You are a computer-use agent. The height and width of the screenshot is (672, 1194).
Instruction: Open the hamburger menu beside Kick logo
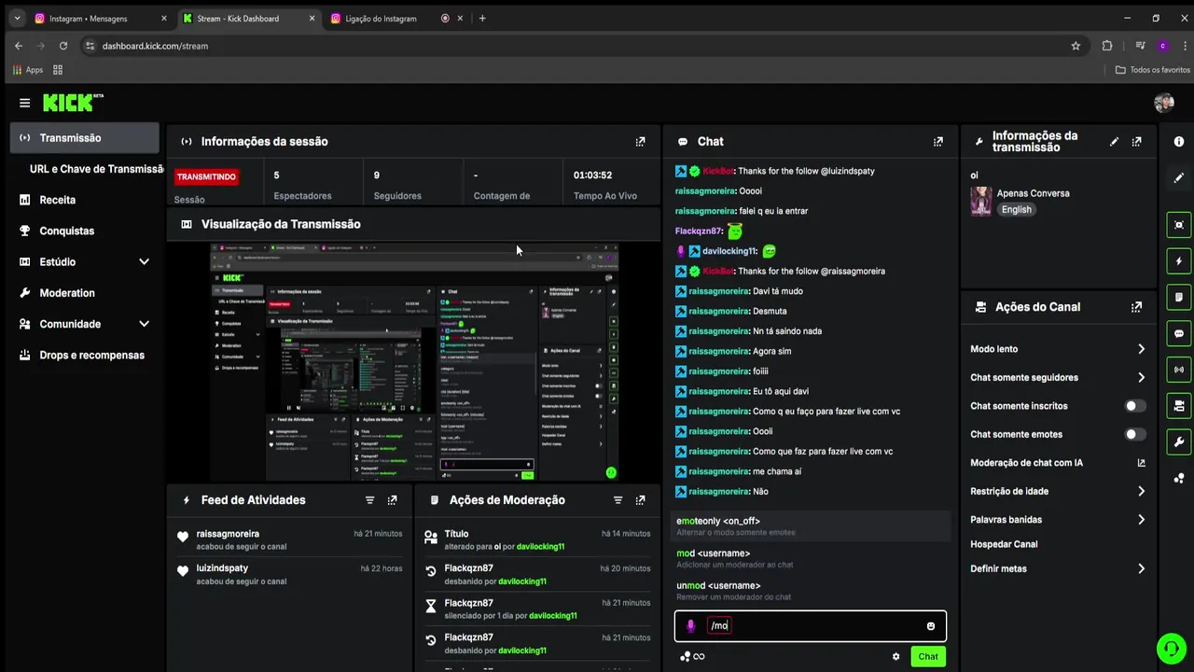pos(24,103)
